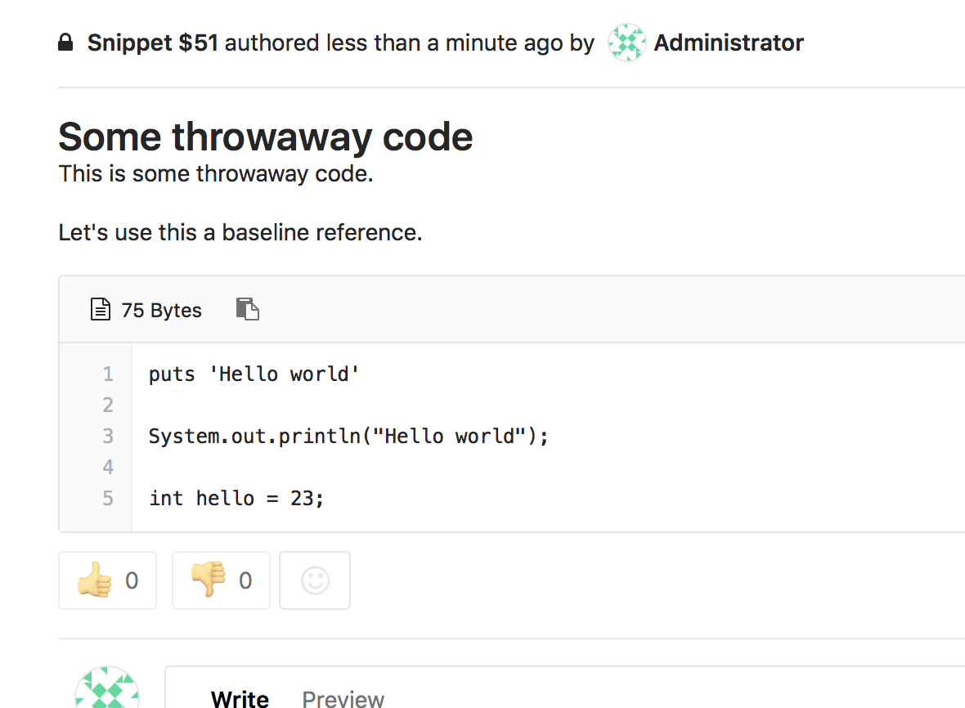This screenshot has width=965, height=708.
Task: Give the snippet a thumbs down
Action: coord(221,580)
